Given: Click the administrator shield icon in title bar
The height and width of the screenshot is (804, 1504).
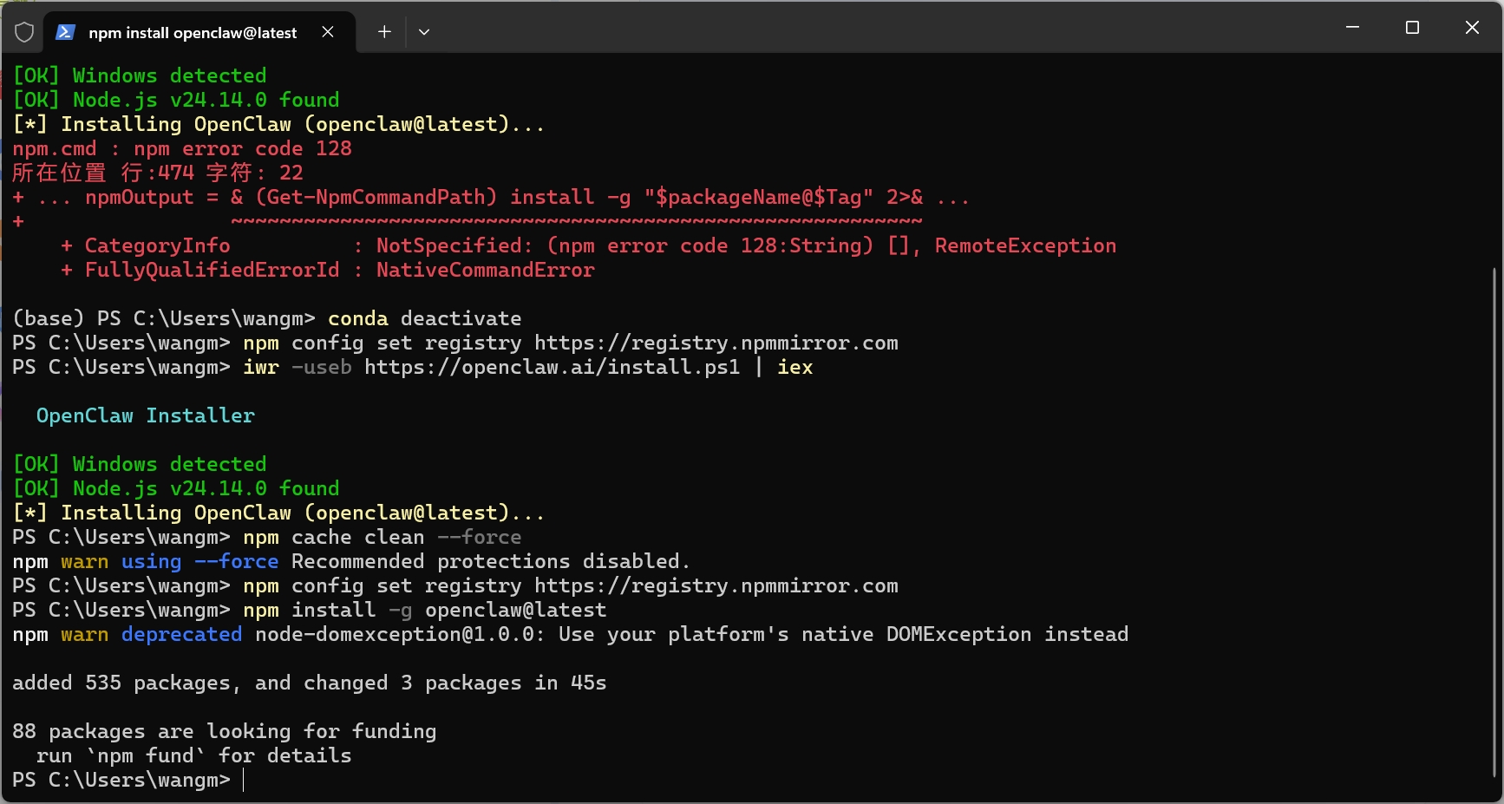Looking at the screenshot, I should [x=24, y=32].
